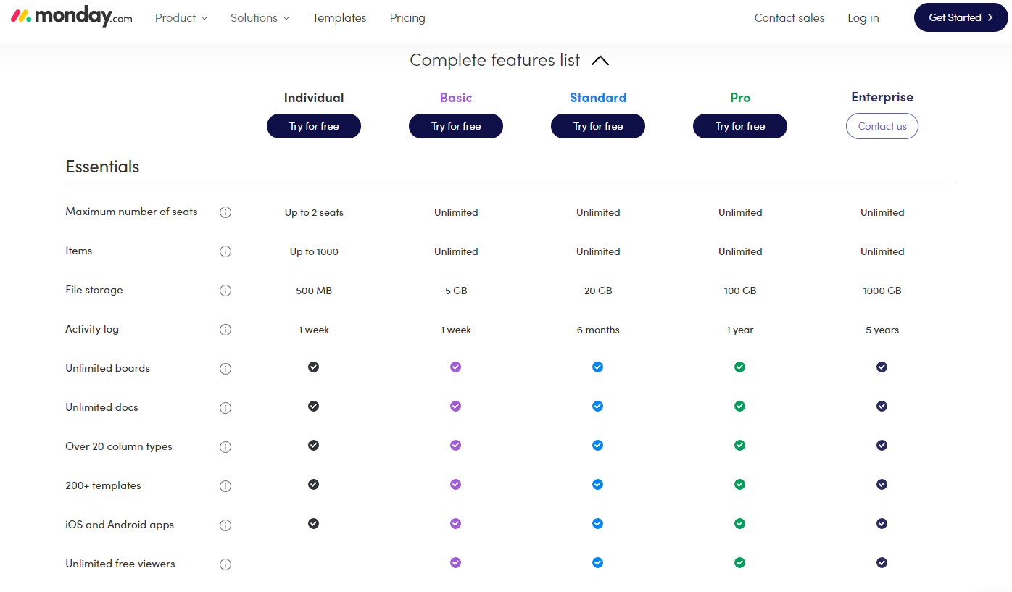Click Pro checkmark for Unlimited boards

(739, 367)
